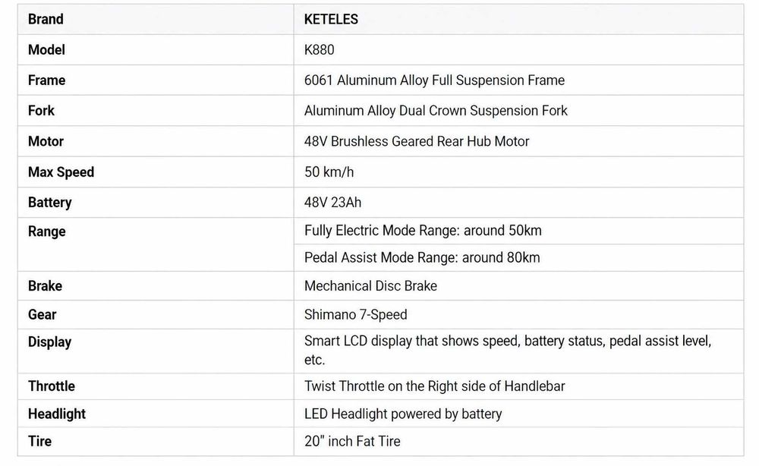The height and width of the screenshot is (466, 759).
Task: Click the Smart LCD display description
Action: [508, 351]
